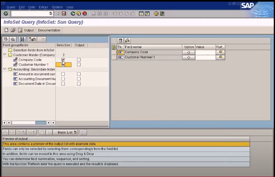Click the Expand all nodes icon
This screenshot has width=275, height=177.
click(6, 39)
